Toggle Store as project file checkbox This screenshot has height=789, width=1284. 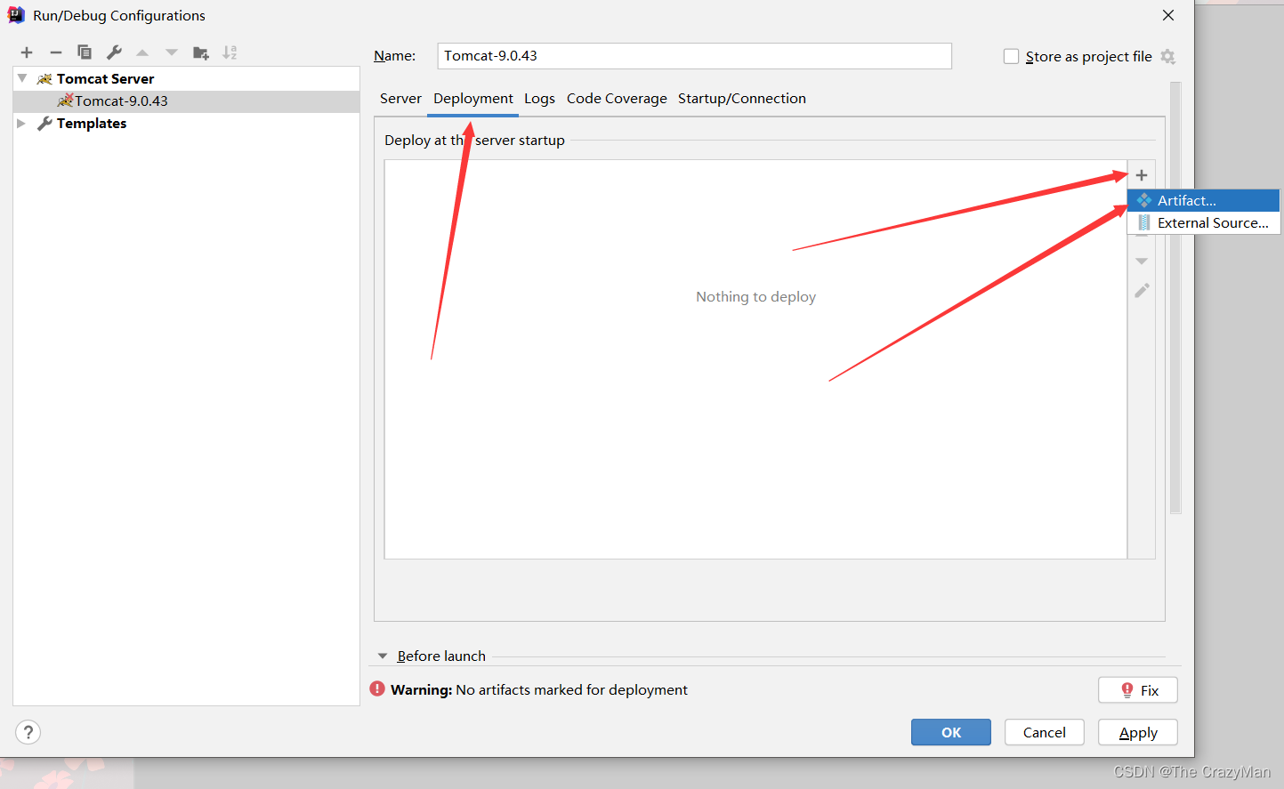tap(1011, 56)
